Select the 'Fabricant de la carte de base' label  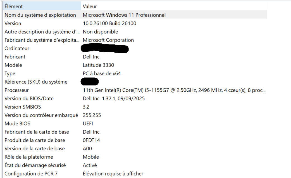pyautogui.click(x=37, y=132)
